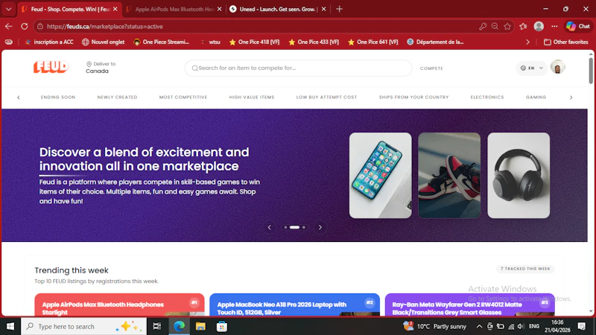Click the site info lock icon

[x=40, y=26]
